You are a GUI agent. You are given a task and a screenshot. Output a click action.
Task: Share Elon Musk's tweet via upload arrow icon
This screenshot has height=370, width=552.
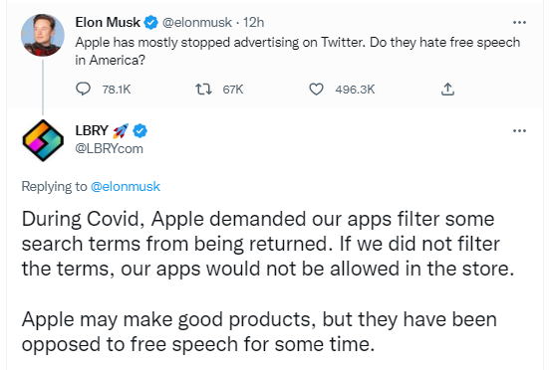[447, 90]
